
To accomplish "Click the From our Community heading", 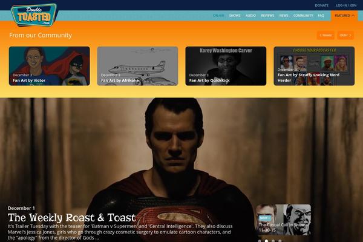I will pyautogui.click(x=41, y=35).
